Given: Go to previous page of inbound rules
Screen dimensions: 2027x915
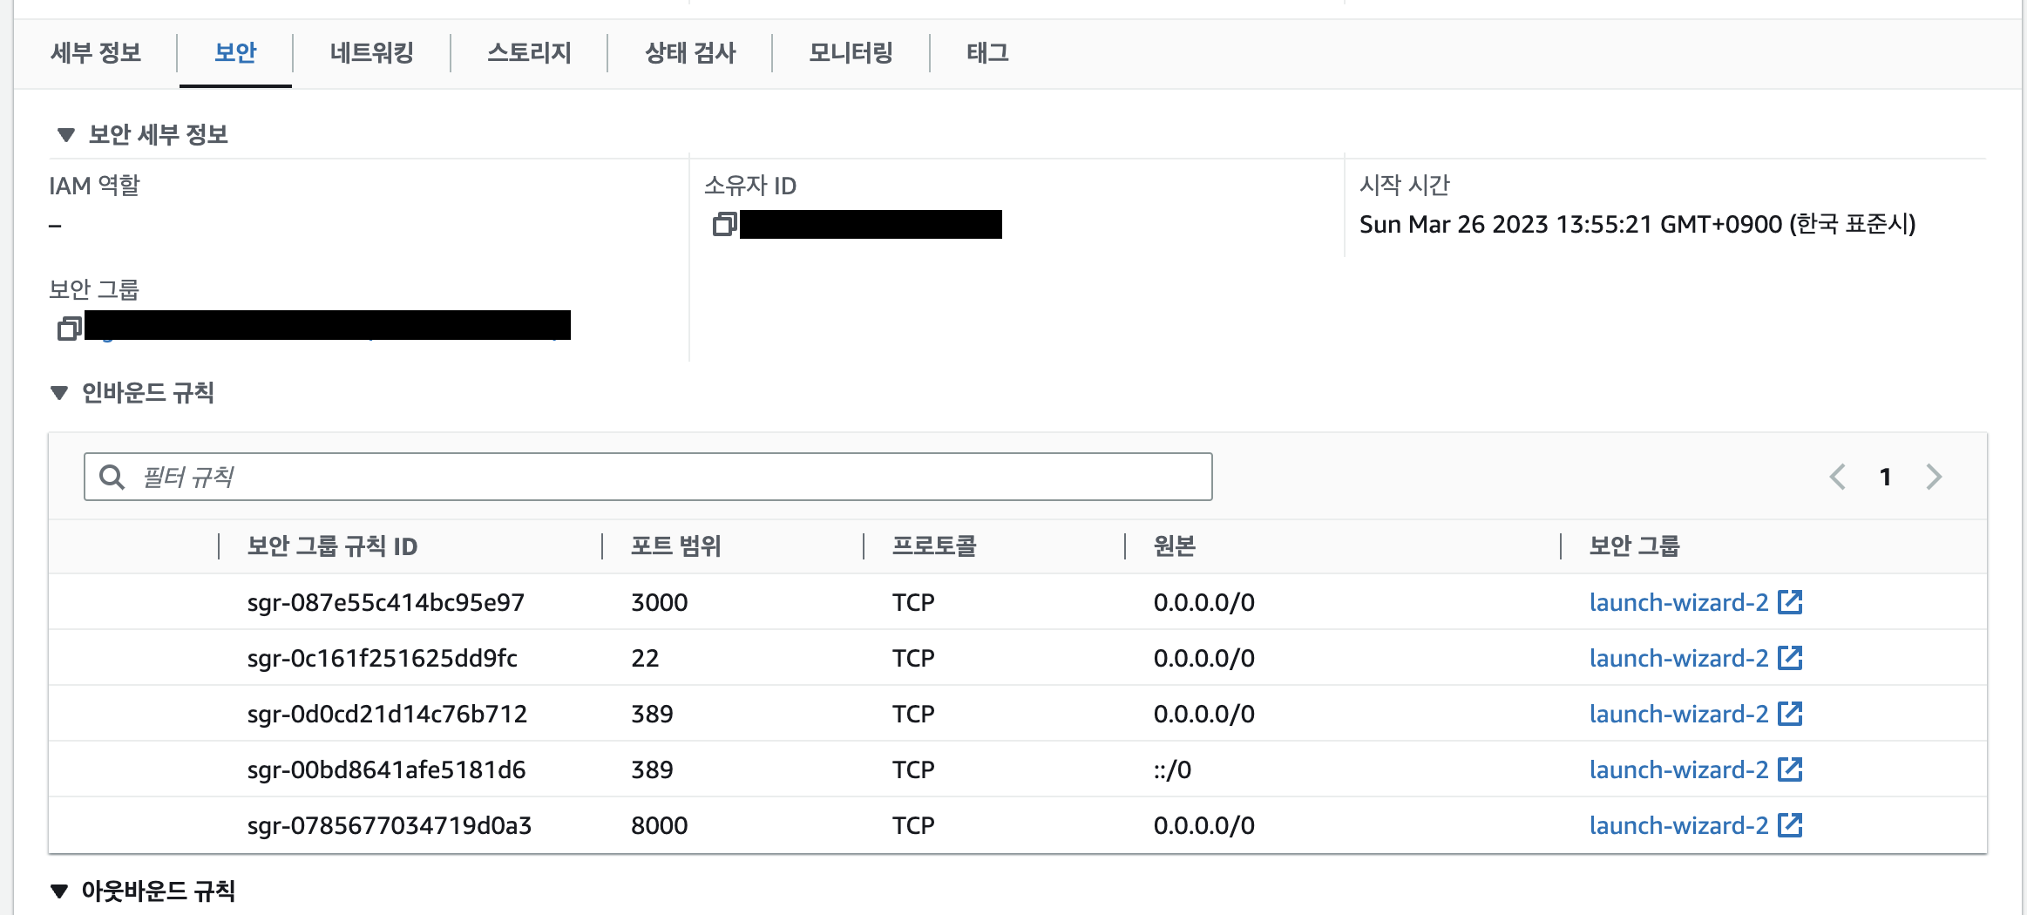Looking at the screenshot, I should 1838,477.
